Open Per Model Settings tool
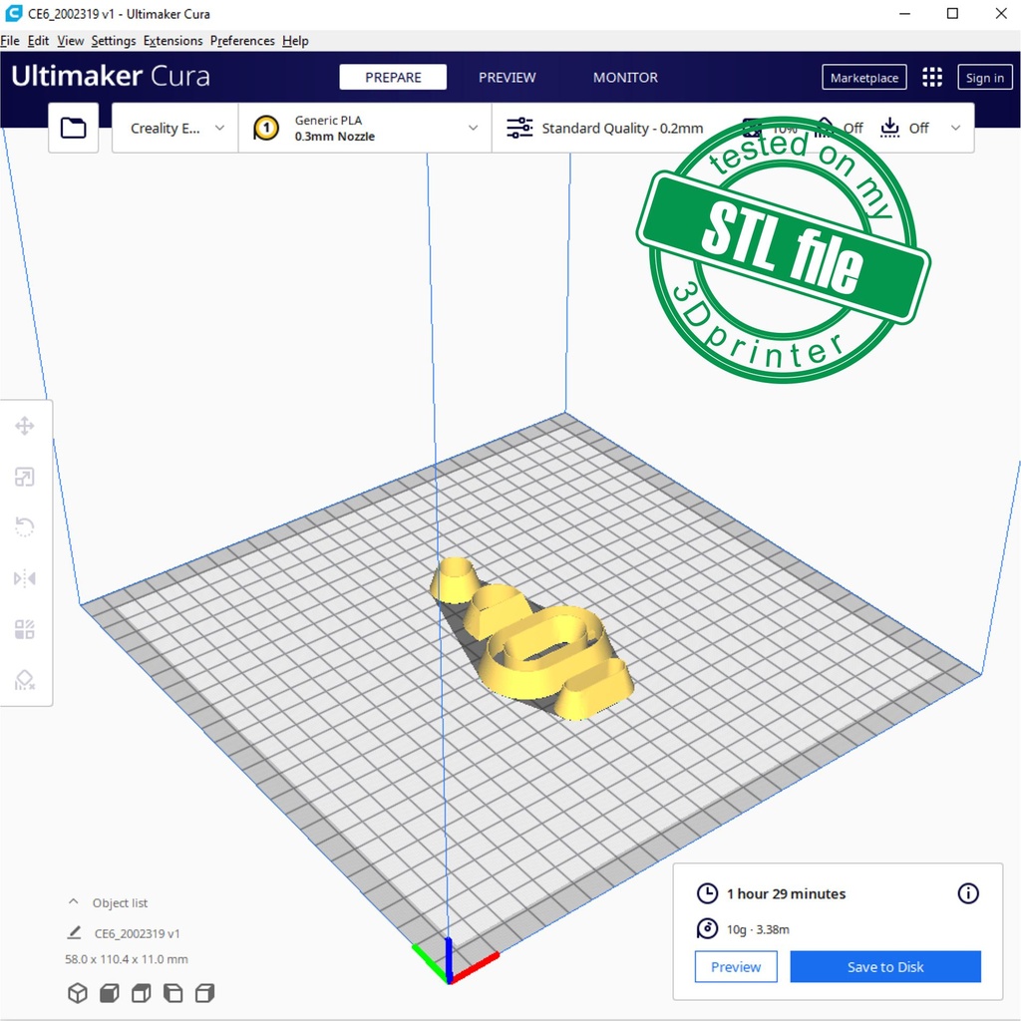The image size is (1021, 1021). pos(25,629)
